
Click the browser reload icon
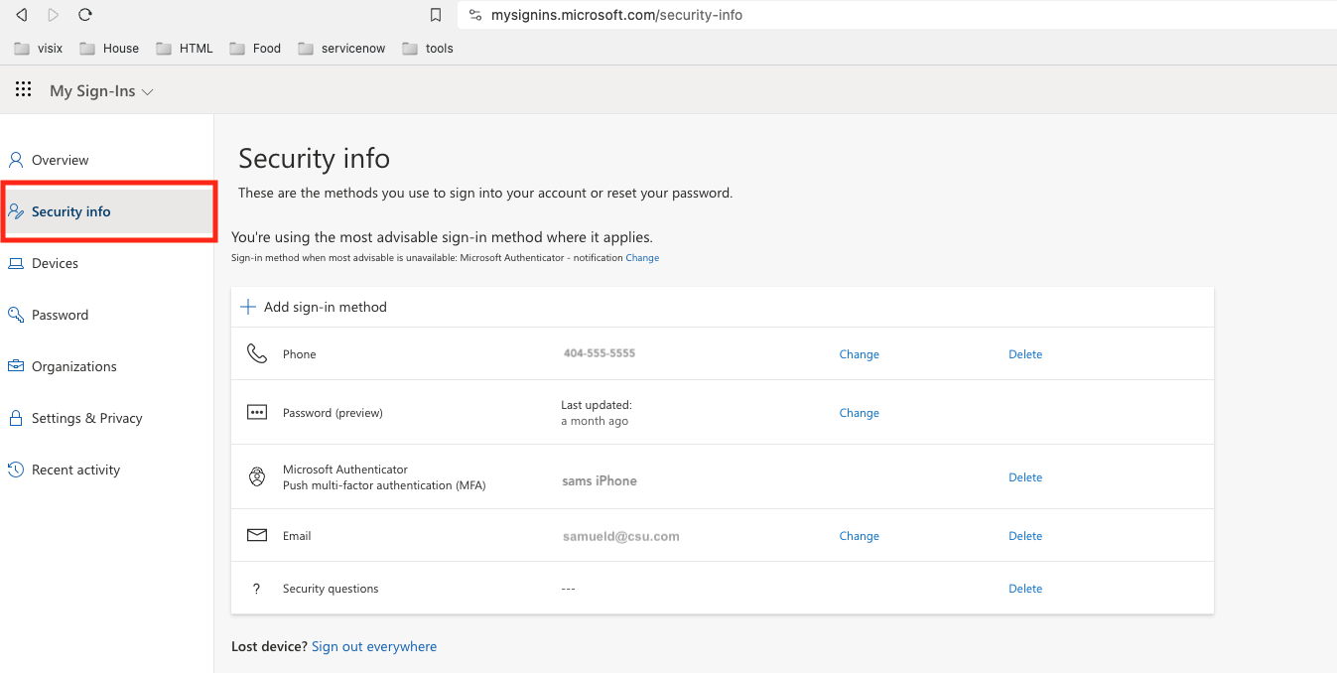[85, 15]
